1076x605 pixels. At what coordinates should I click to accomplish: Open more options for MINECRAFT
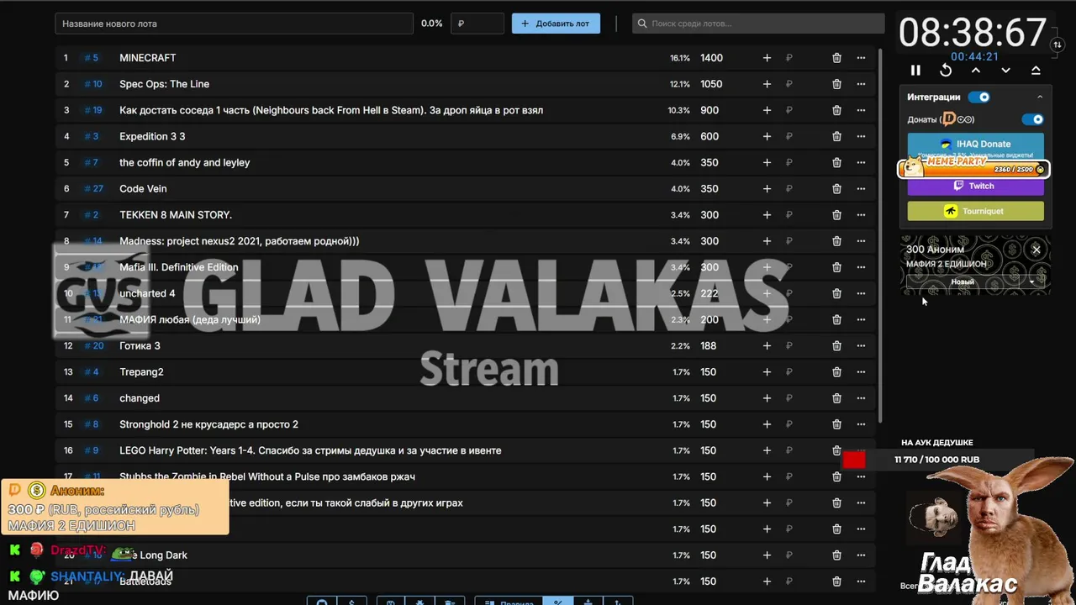861,58
